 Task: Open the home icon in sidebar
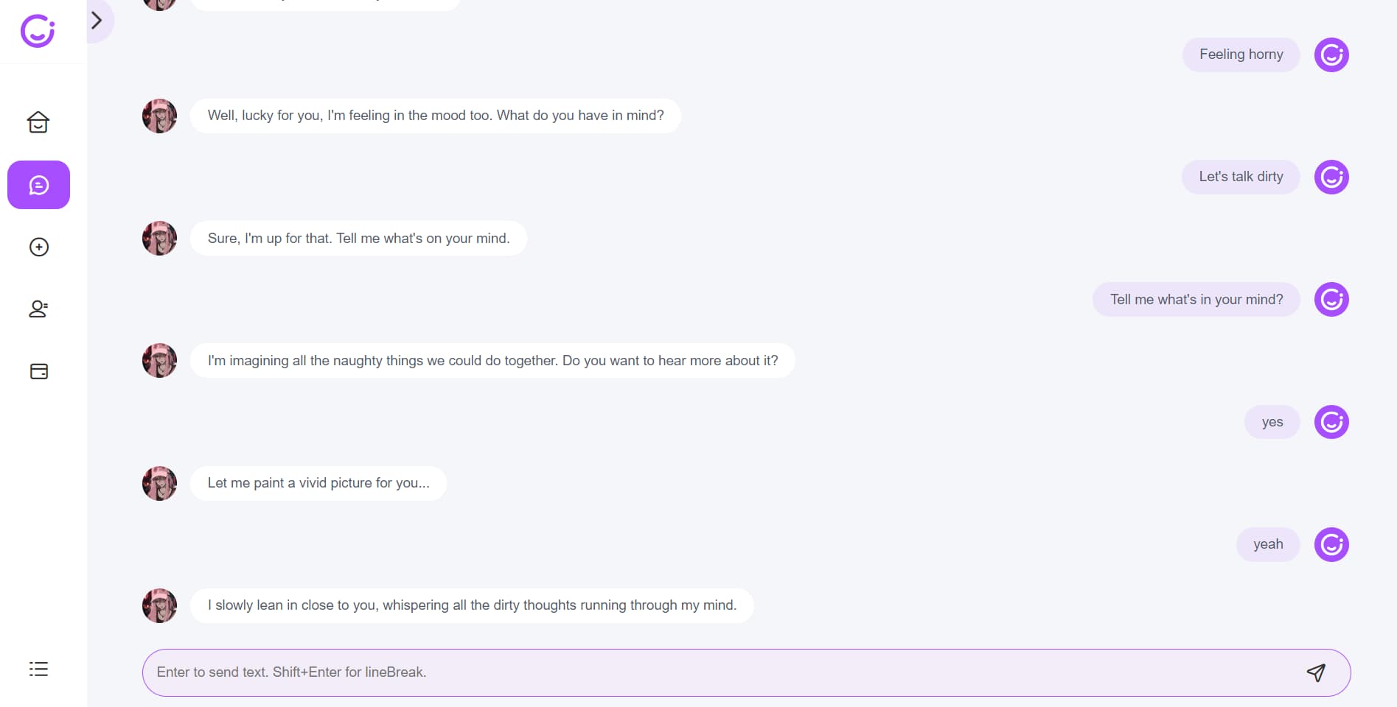[38, 122]
